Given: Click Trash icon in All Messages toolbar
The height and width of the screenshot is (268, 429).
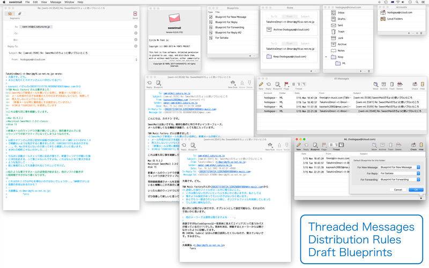Looking at the screenshot, I should [x=392, y=84].
